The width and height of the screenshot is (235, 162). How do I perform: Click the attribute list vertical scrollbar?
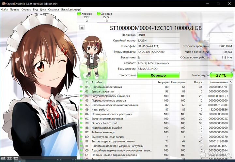231,114
